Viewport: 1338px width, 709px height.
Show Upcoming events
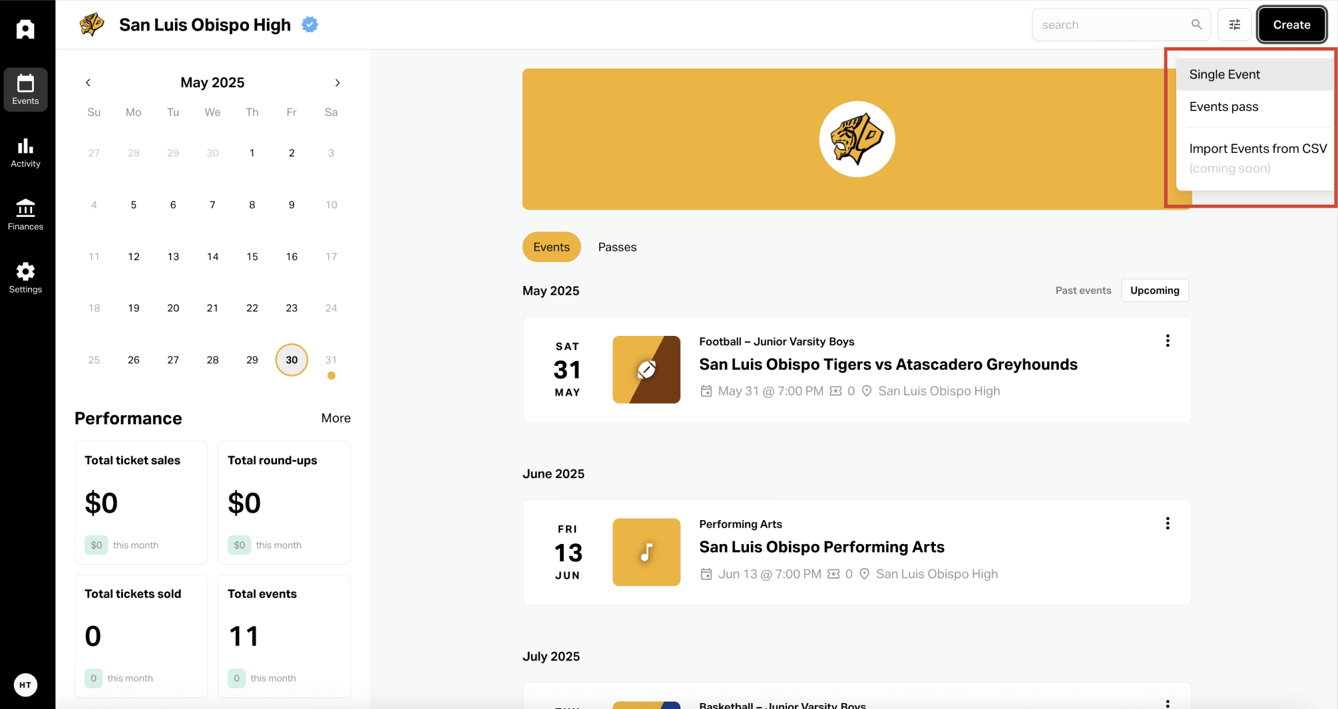pyautogui.click(x=1154, y=290)
